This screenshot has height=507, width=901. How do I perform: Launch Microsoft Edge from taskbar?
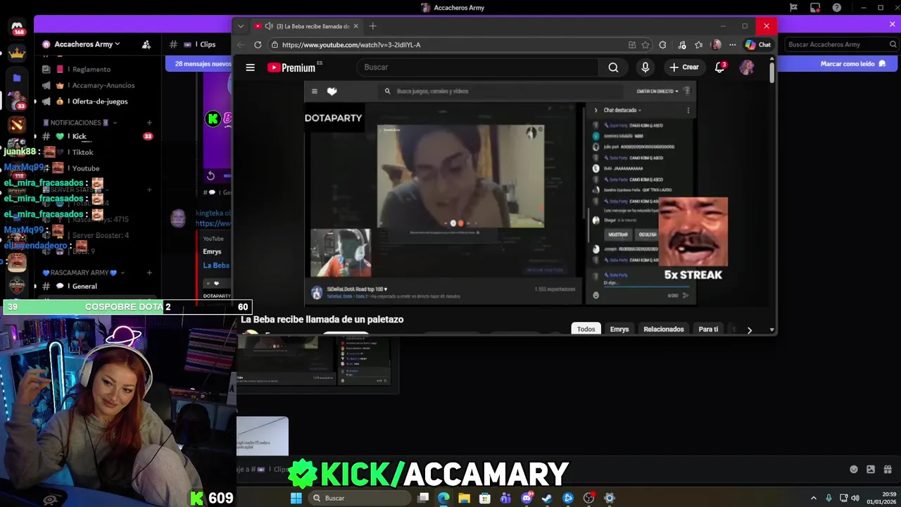point(443,498)
